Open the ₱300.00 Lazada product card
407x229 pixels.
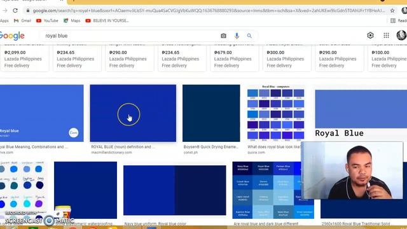pyautogui.click(x=287, y=58)
